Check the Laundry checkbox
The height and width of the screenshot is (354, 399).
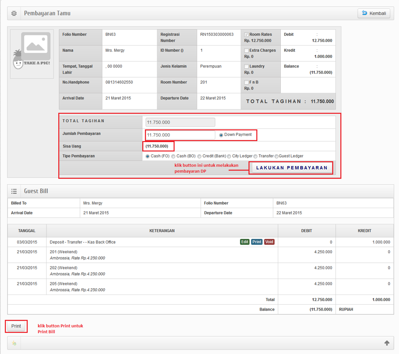pyautogui.click(x=247, y=67)
